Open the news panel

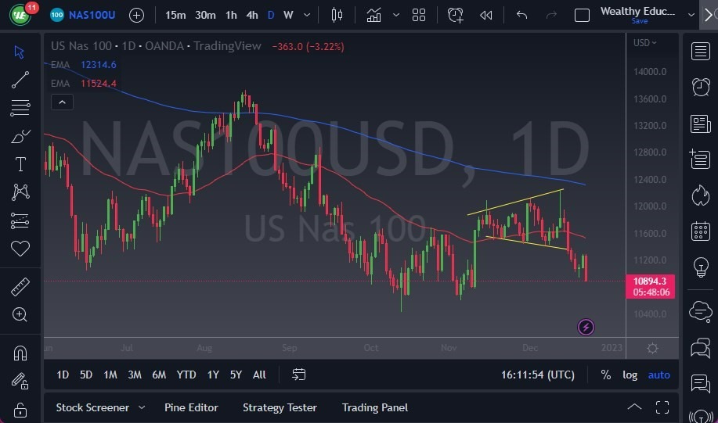pos(700,124)
